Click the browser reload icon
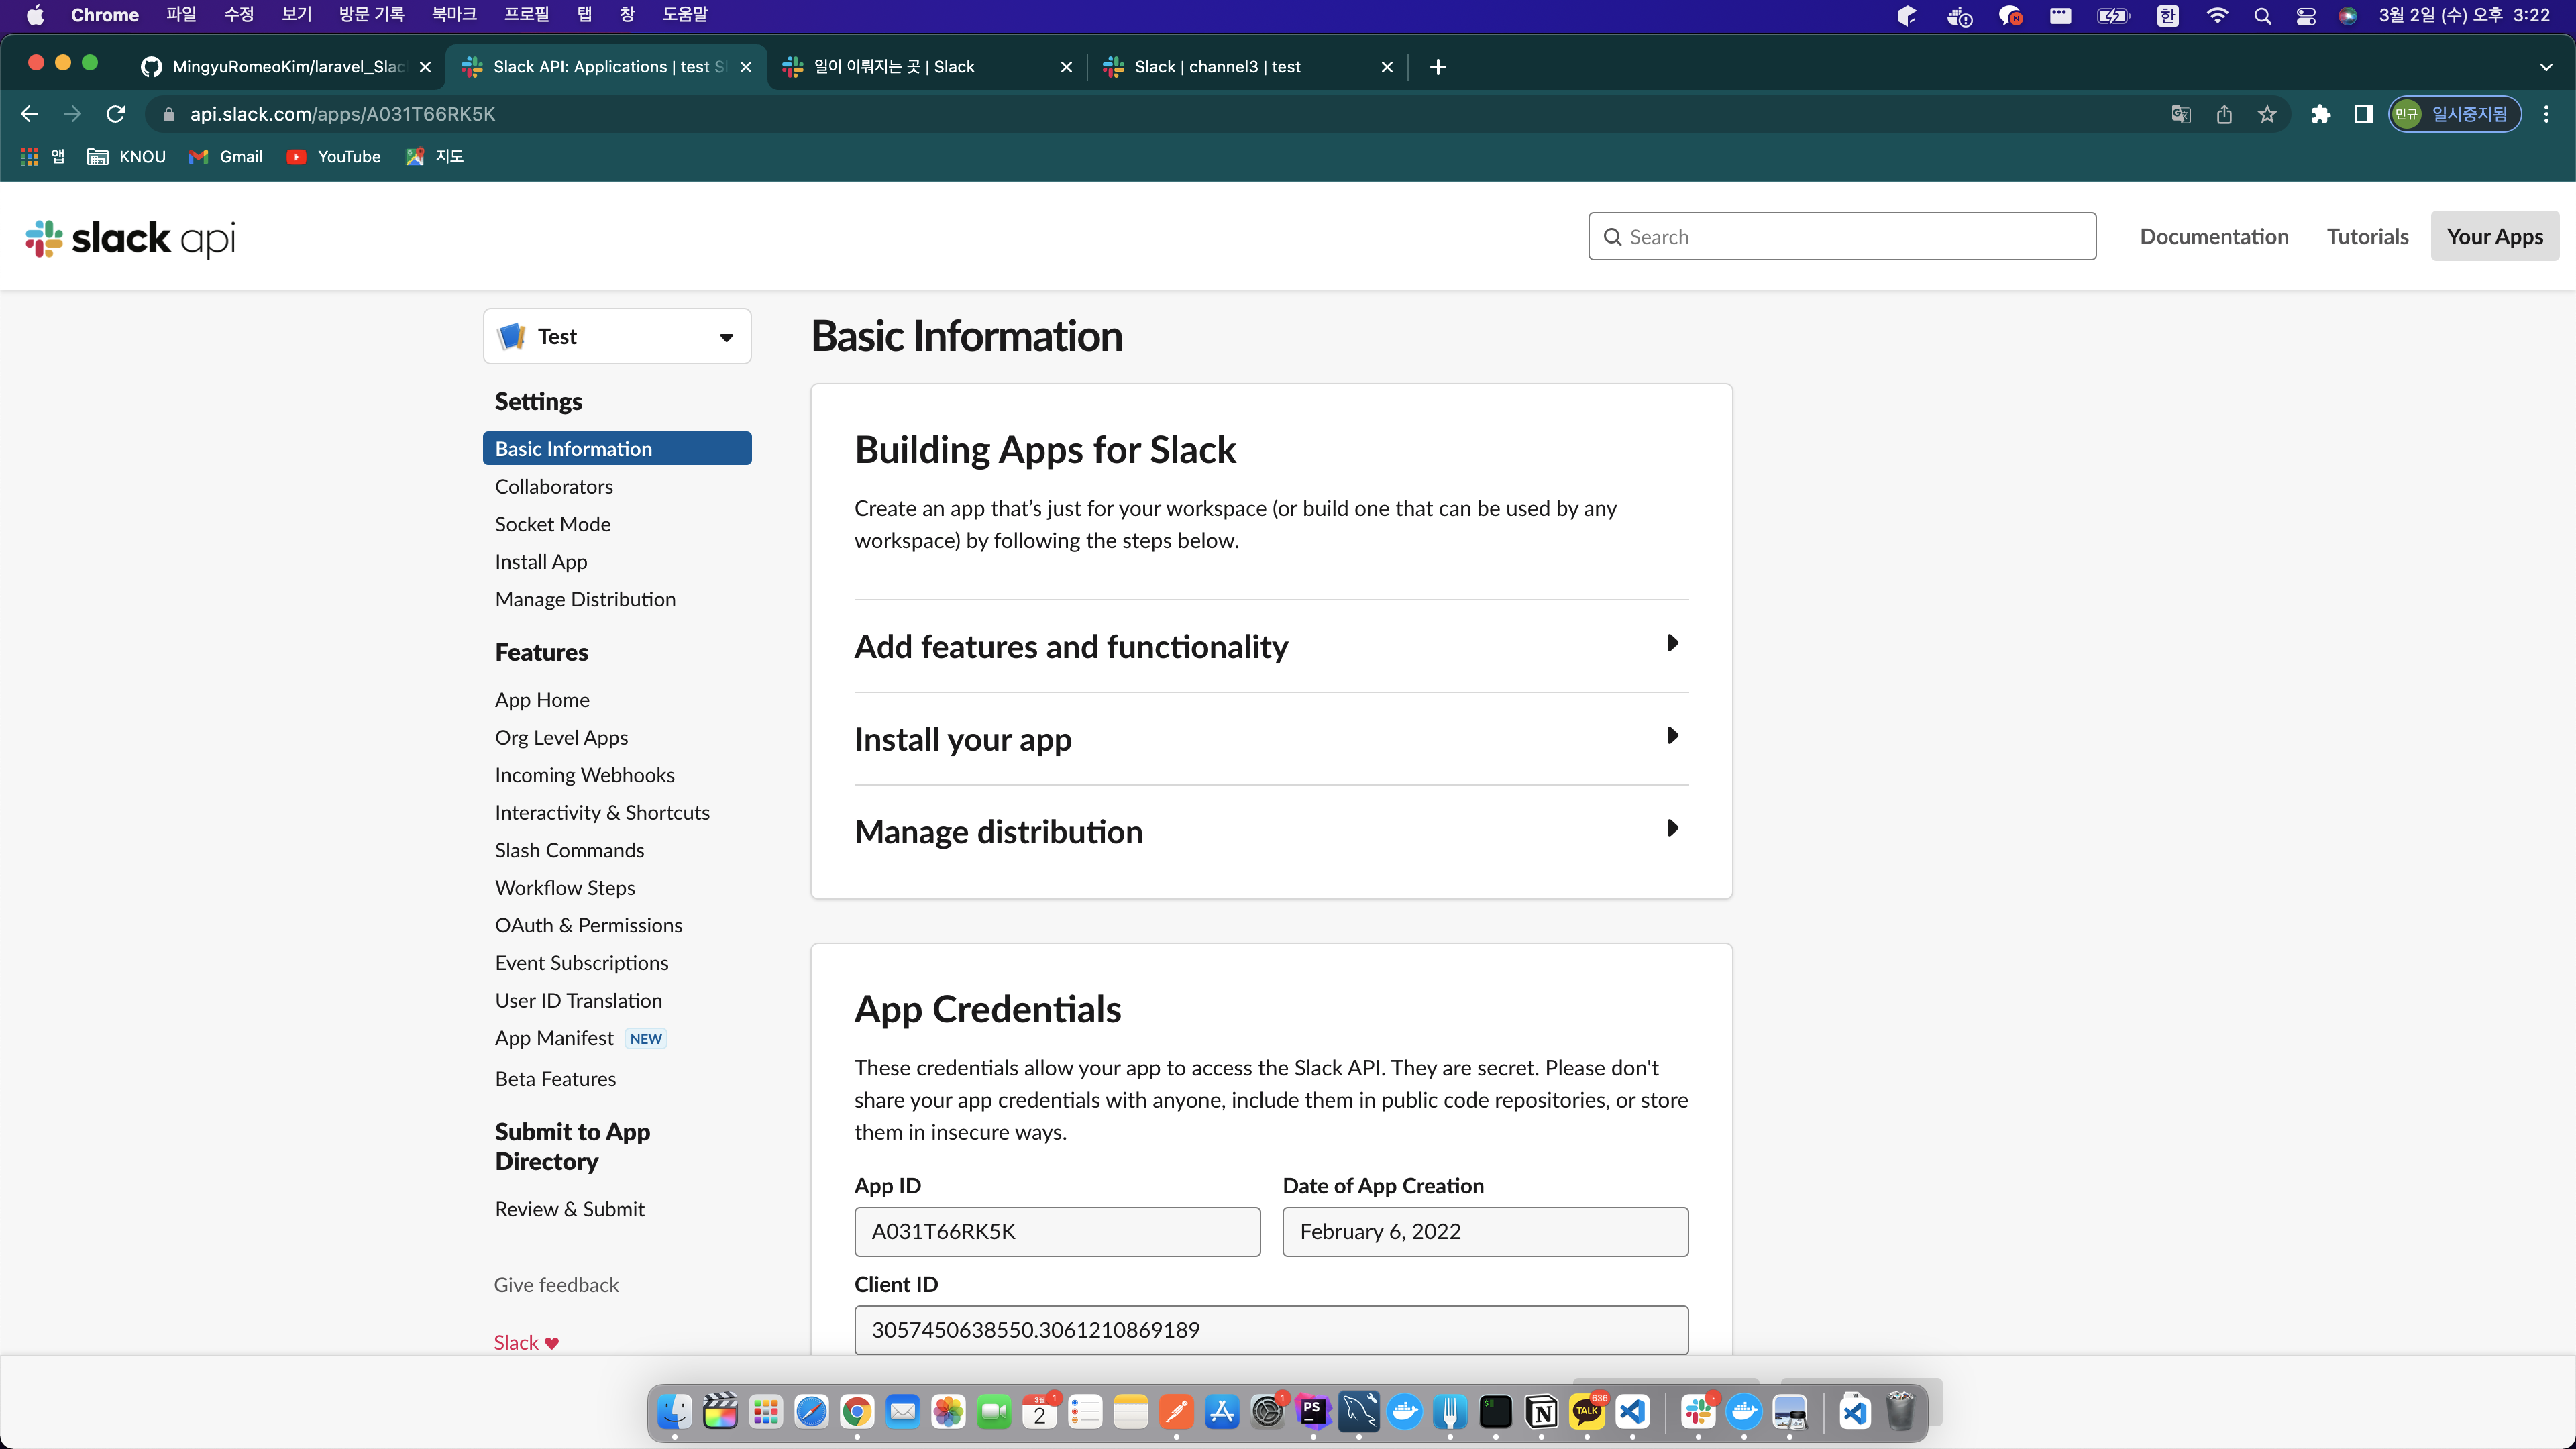 (x=116, y=114)
